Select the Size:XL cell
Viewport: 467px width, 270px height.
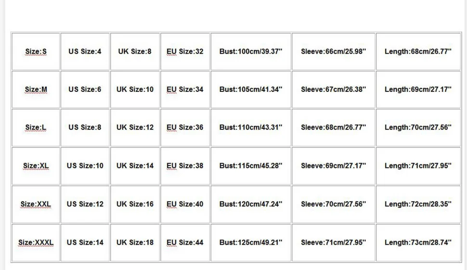(x=36, y=166)
